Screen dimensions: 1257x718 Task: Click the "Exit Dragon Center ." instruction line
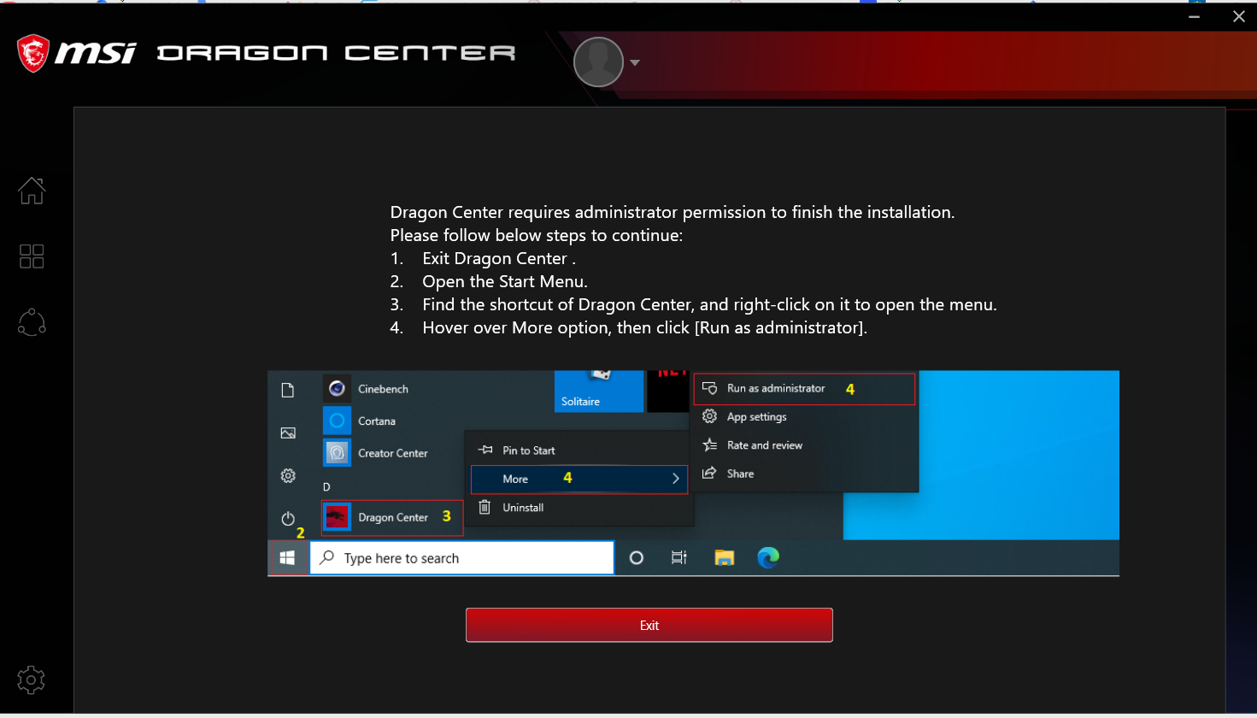pyautogui.click(x=499, y=258)
